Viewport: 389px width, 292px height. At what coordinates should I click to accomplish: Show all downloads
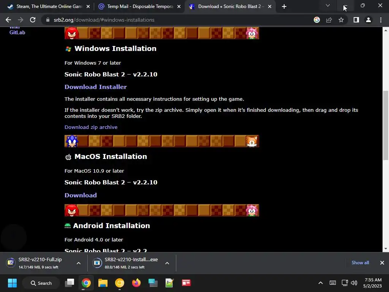coord(360,263)
